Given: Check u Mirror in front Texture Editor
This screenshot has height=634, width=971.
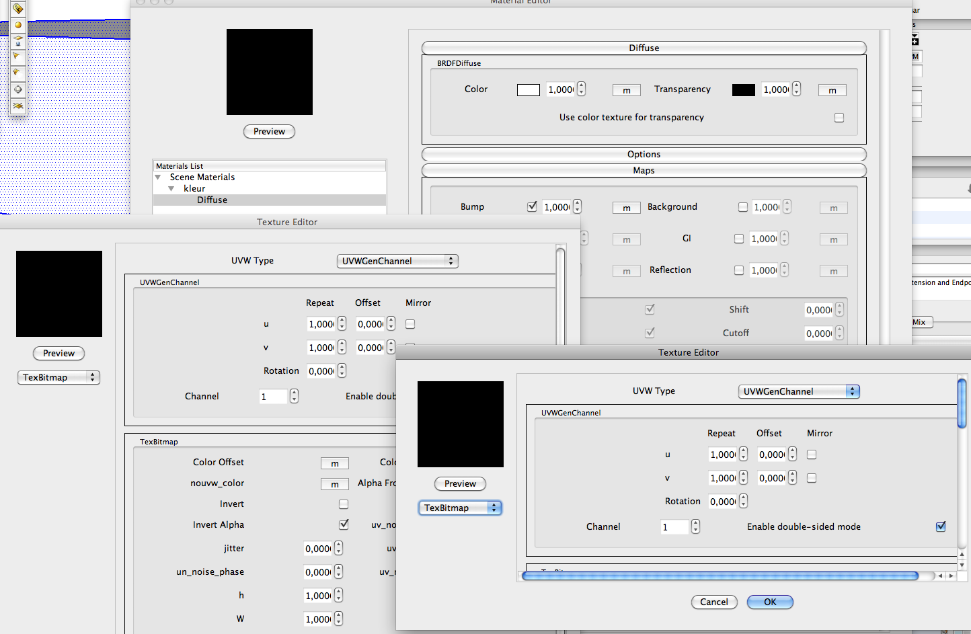Looking at the screenshot, I should click(x=812, y=454).
